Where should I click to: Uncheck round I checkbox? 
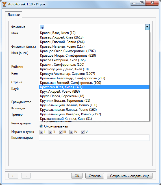[x=42, y=132]
